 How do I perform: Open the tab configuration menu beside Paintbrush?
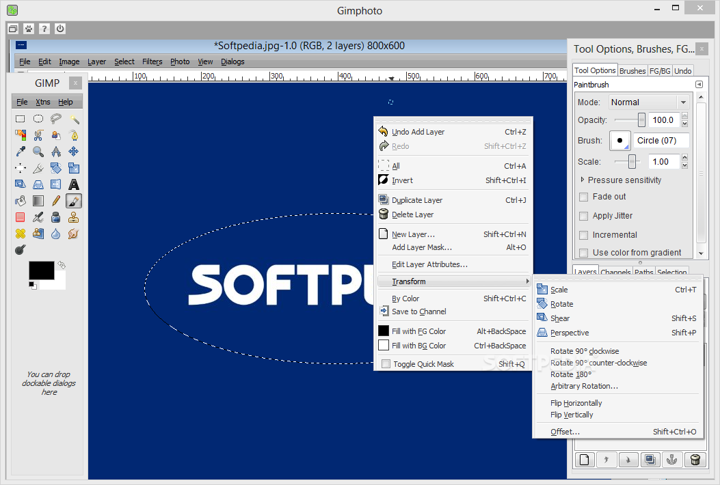coord(699,85)
